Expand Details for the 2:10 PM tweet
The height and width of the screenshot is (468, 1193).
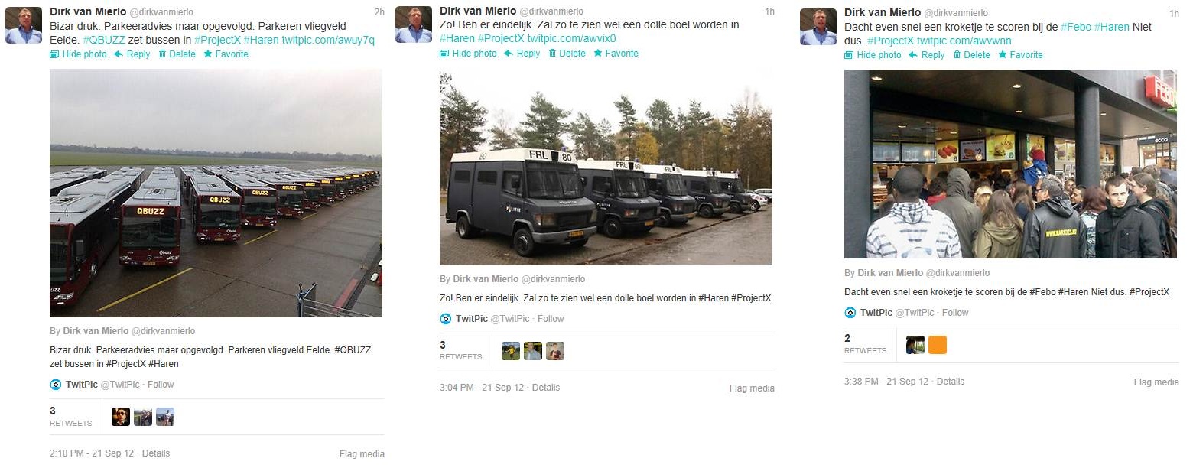point(156,453)
